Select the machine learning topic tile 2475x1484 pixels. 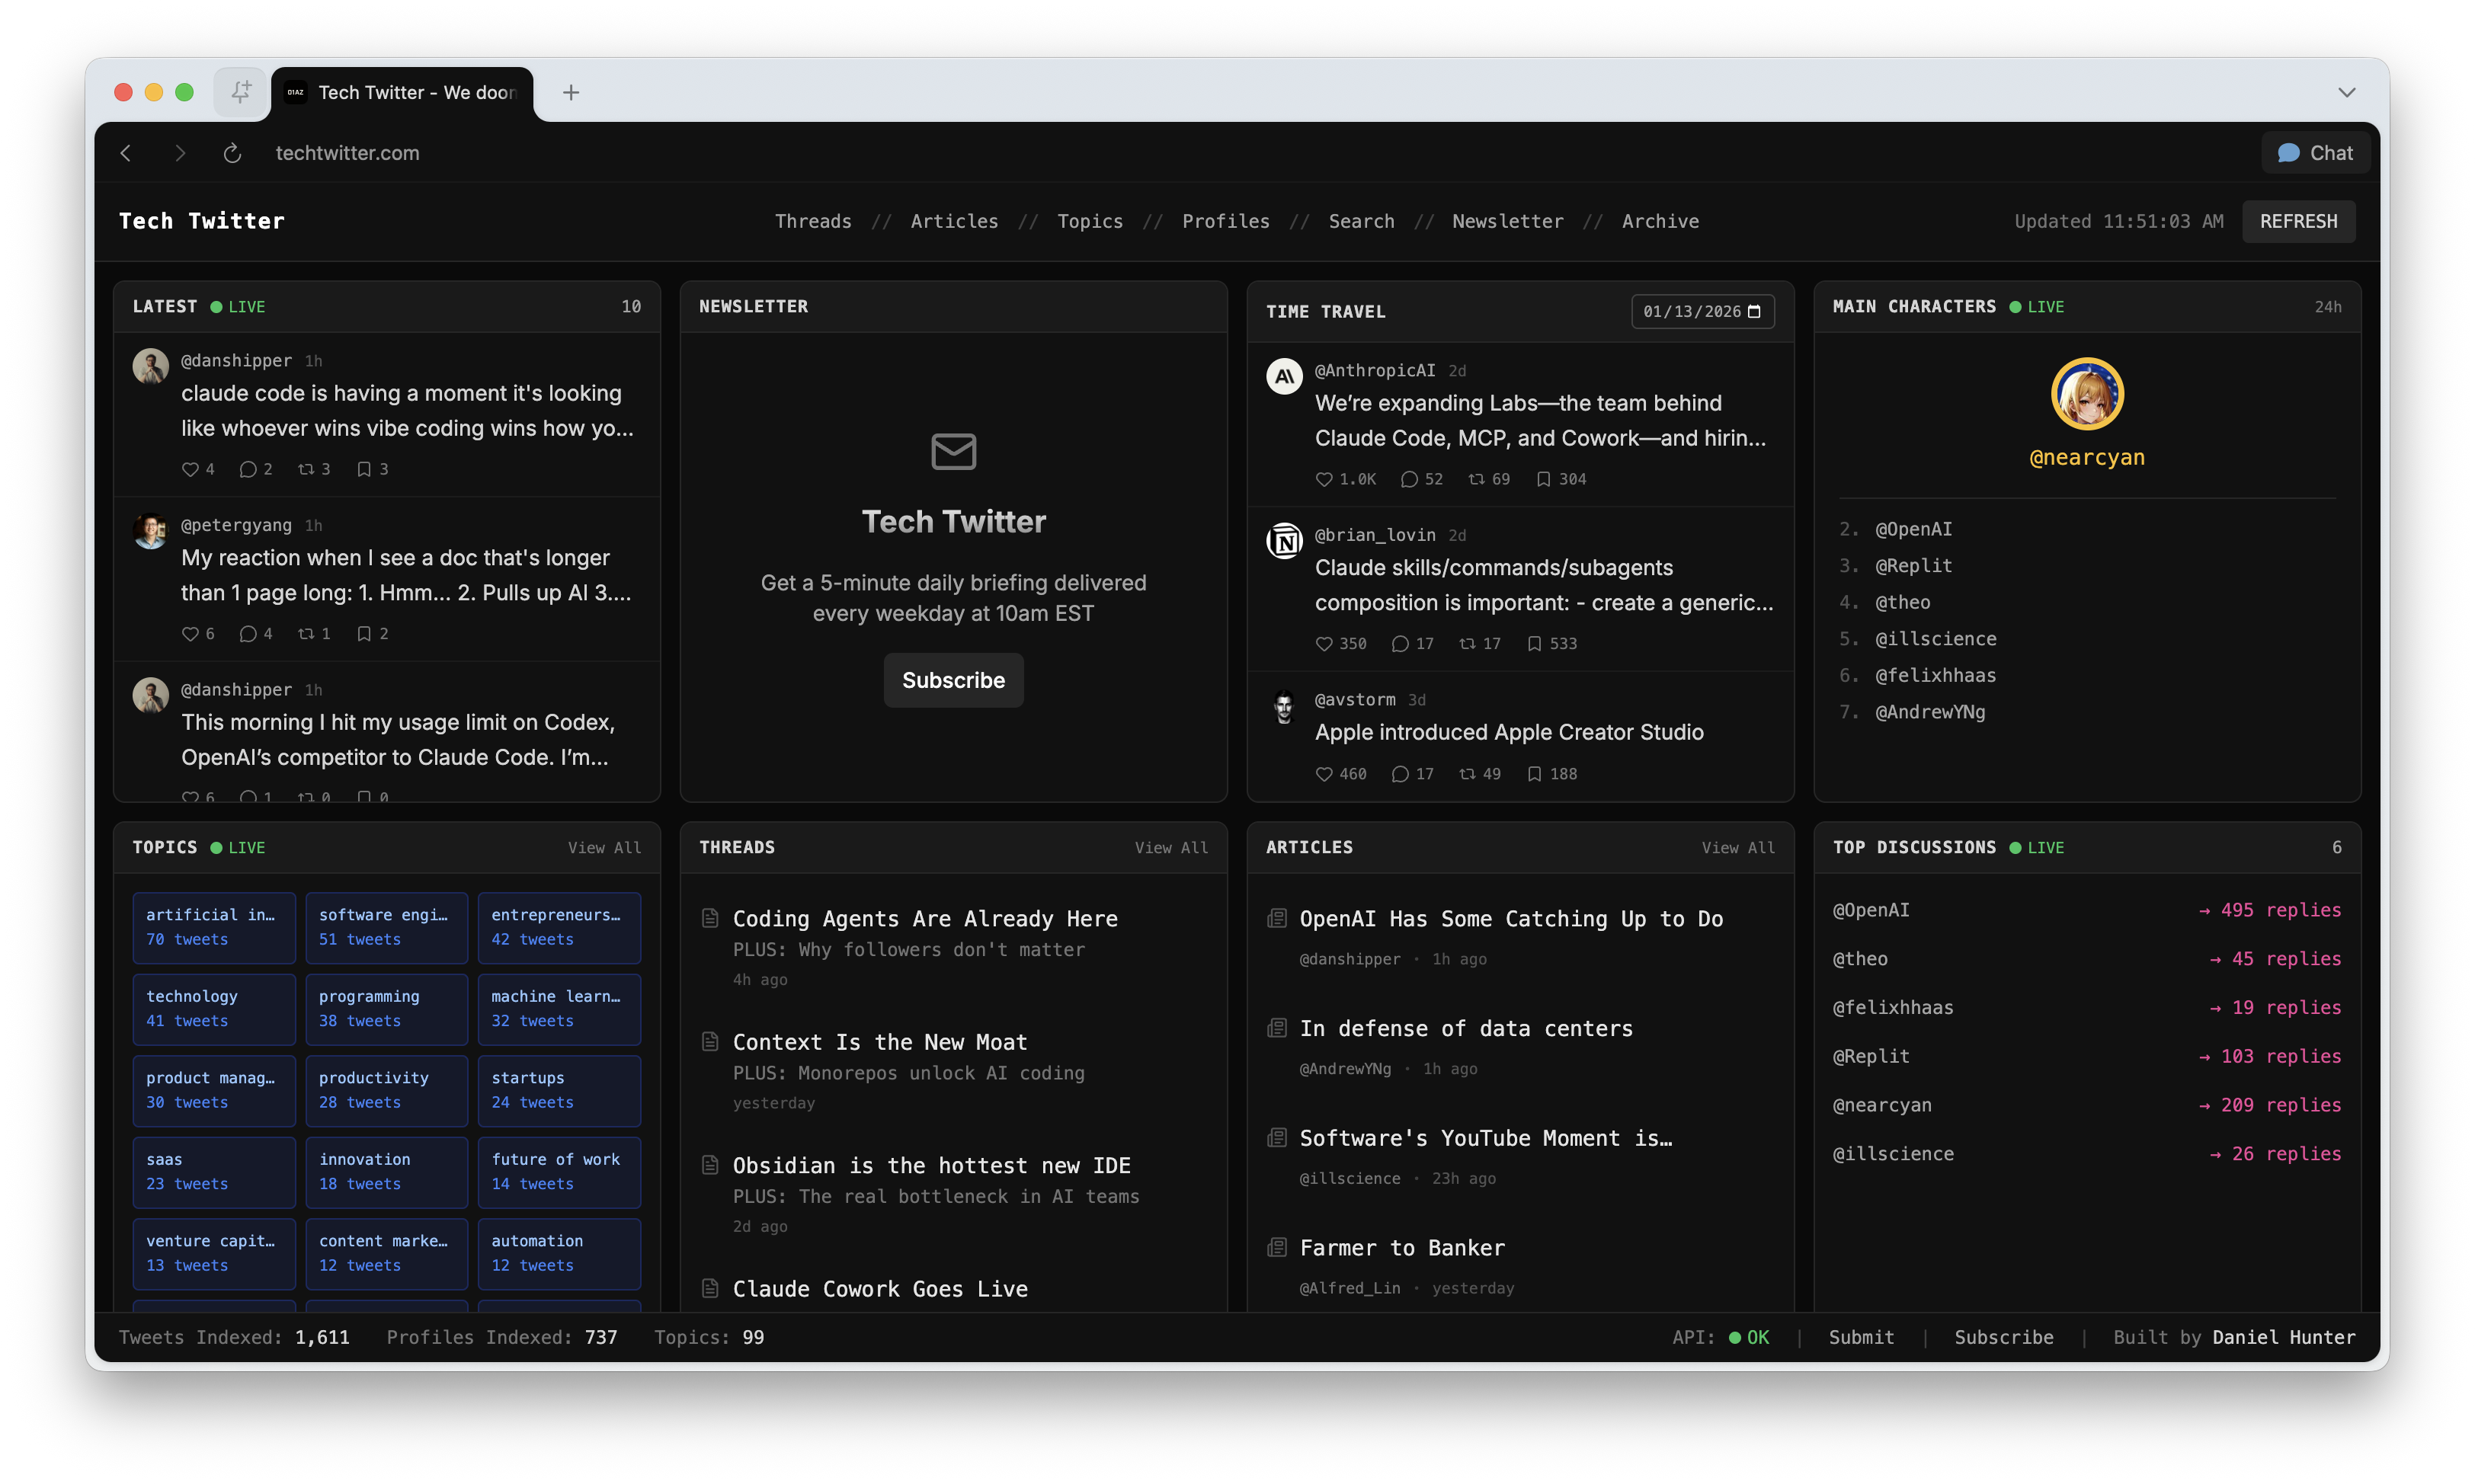[x=559, y=1008]
